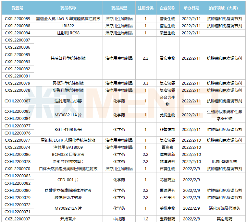Click therapy area 肌肉-骨骼系统
247x222 pixels.
pos(225,162)
